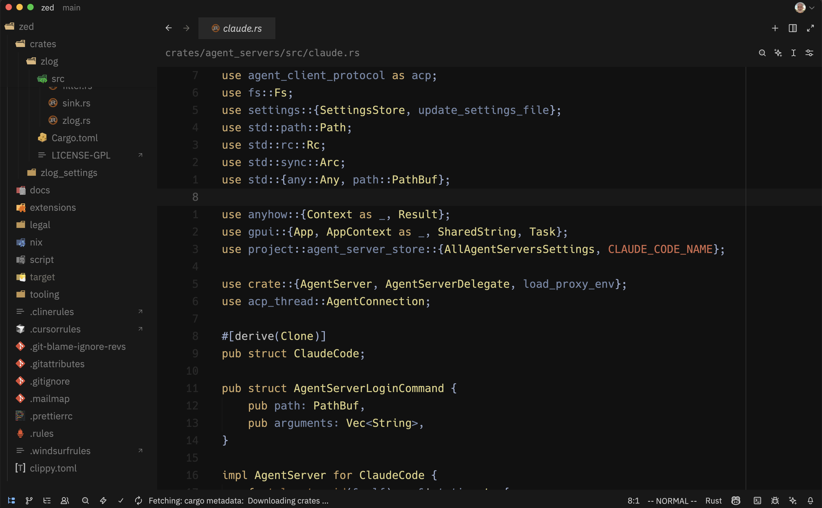
Task: Click the zed project name in title bar
Action: coord(47,7)
